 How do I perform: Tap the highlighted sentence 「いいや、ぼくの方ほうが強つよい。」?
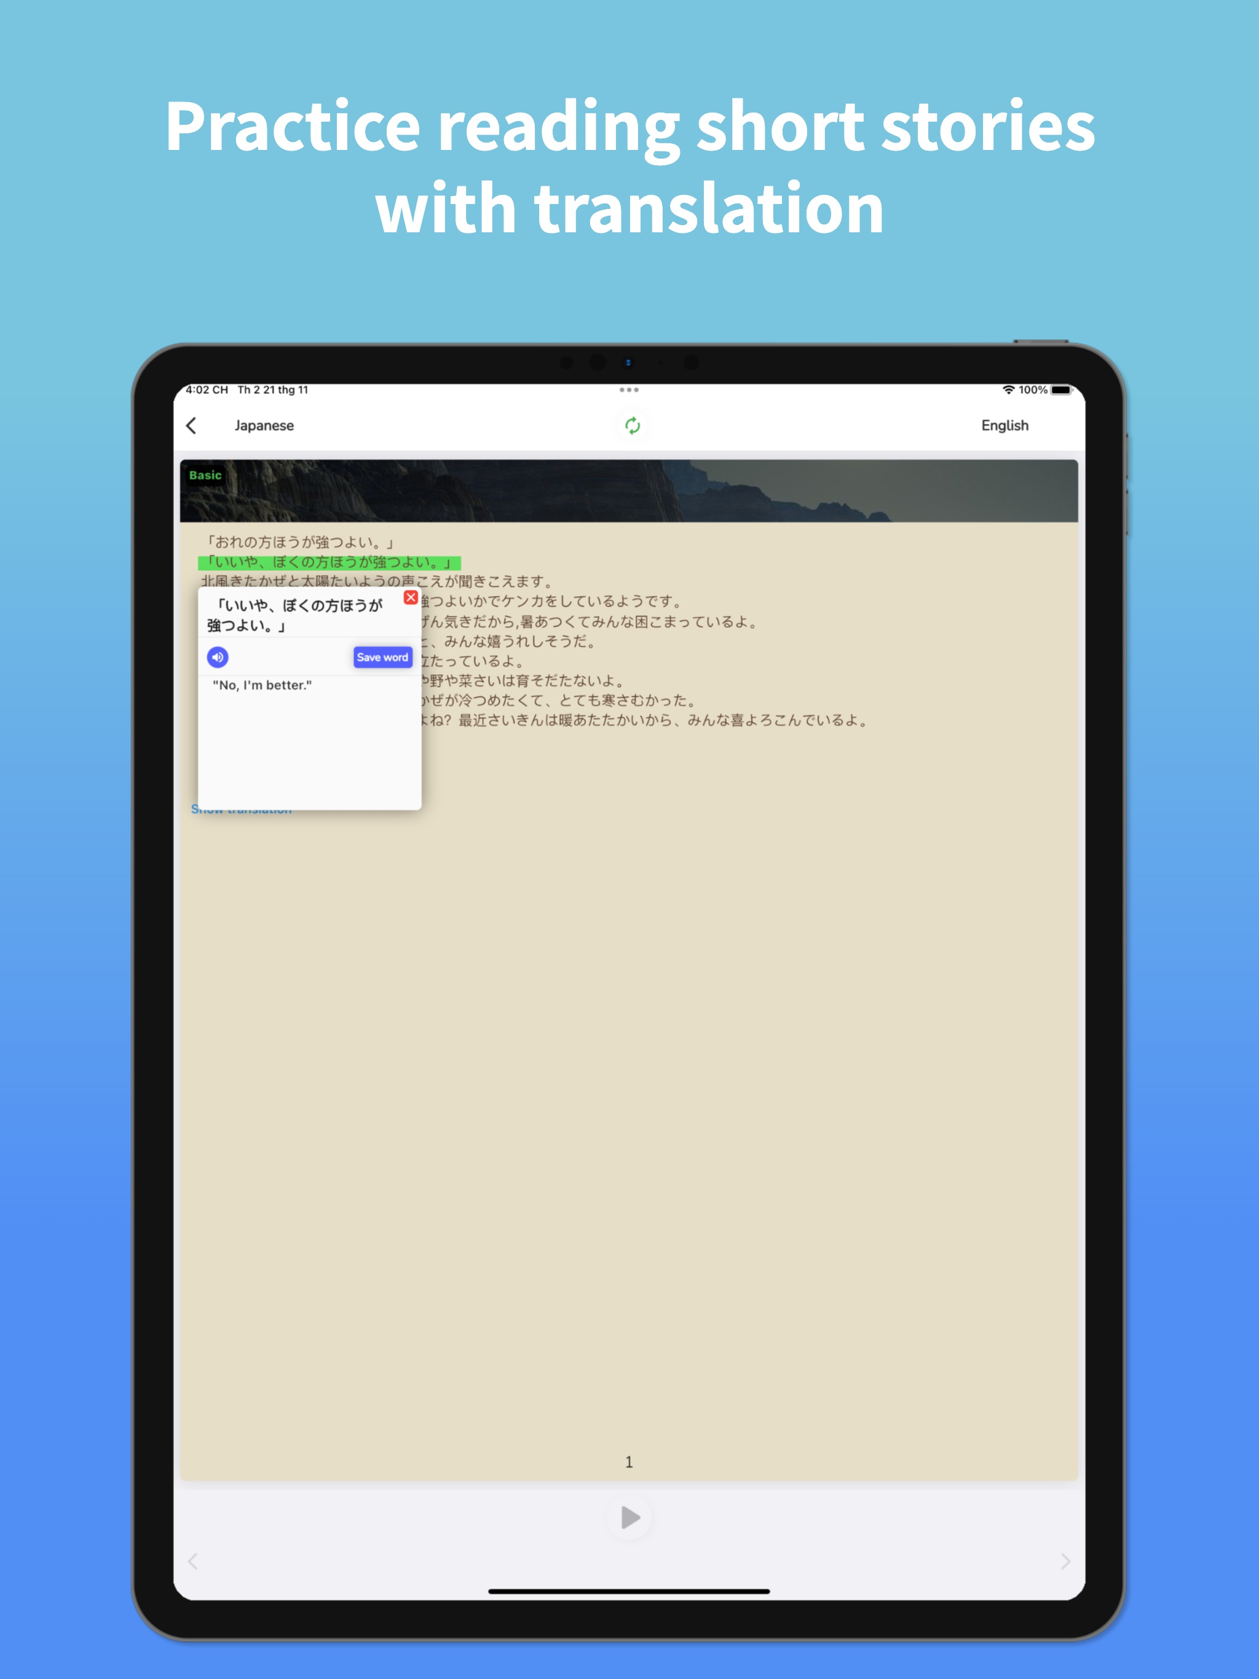(x=329, y=562)
